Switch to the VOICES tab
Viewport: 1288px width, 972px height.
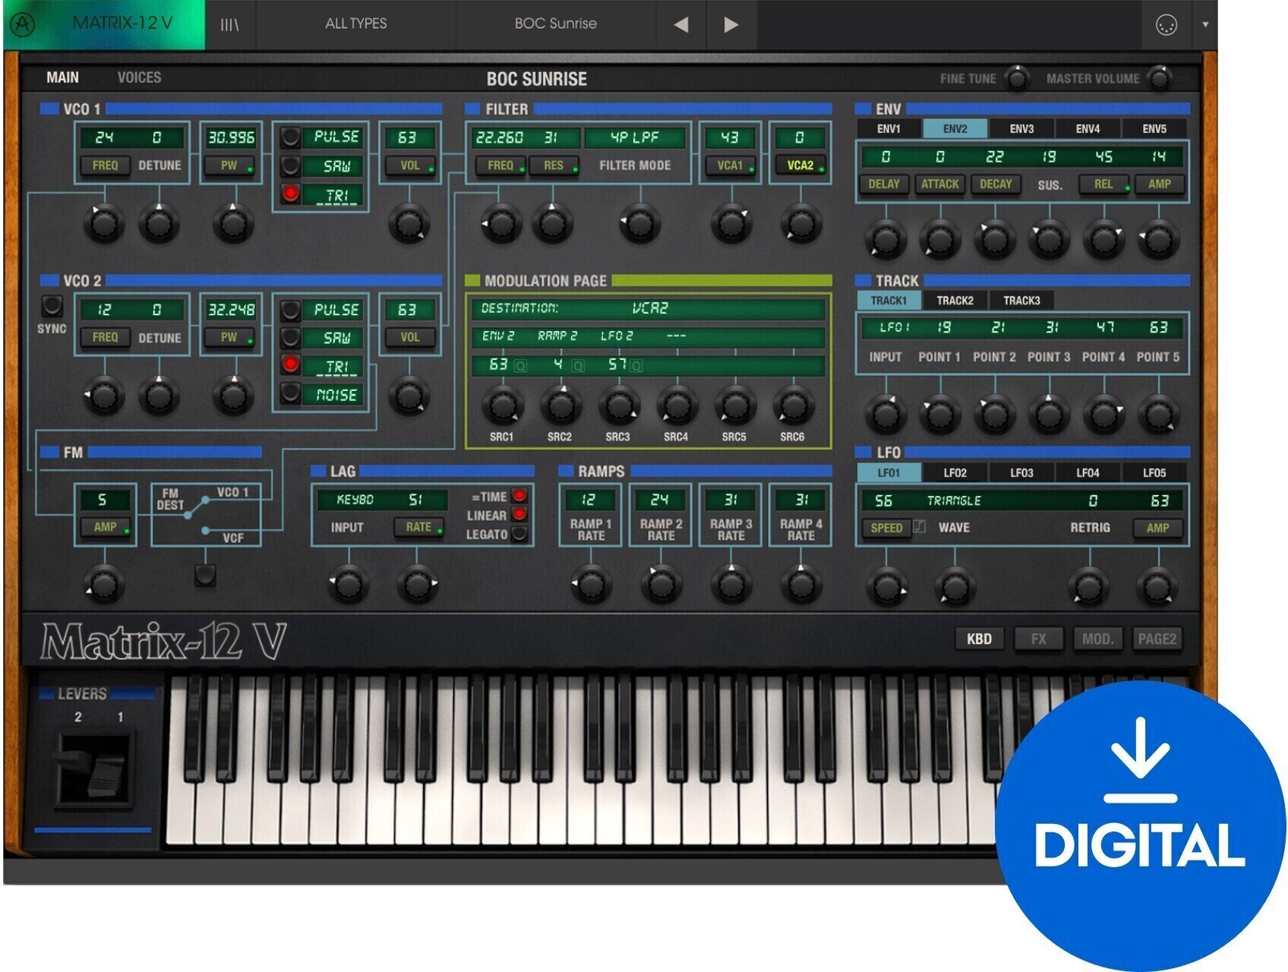point(139,77)
